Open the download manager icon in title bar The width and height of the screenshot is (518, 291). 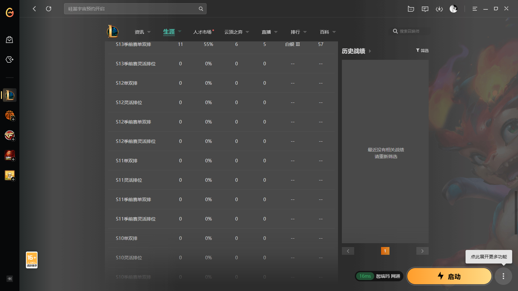pos(439,9)
